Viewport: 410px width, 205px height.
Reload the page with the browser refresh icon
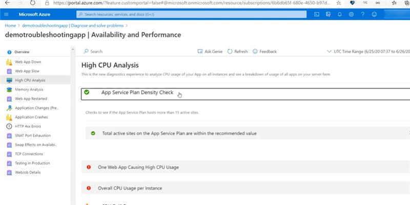click(x=32, y=3)
